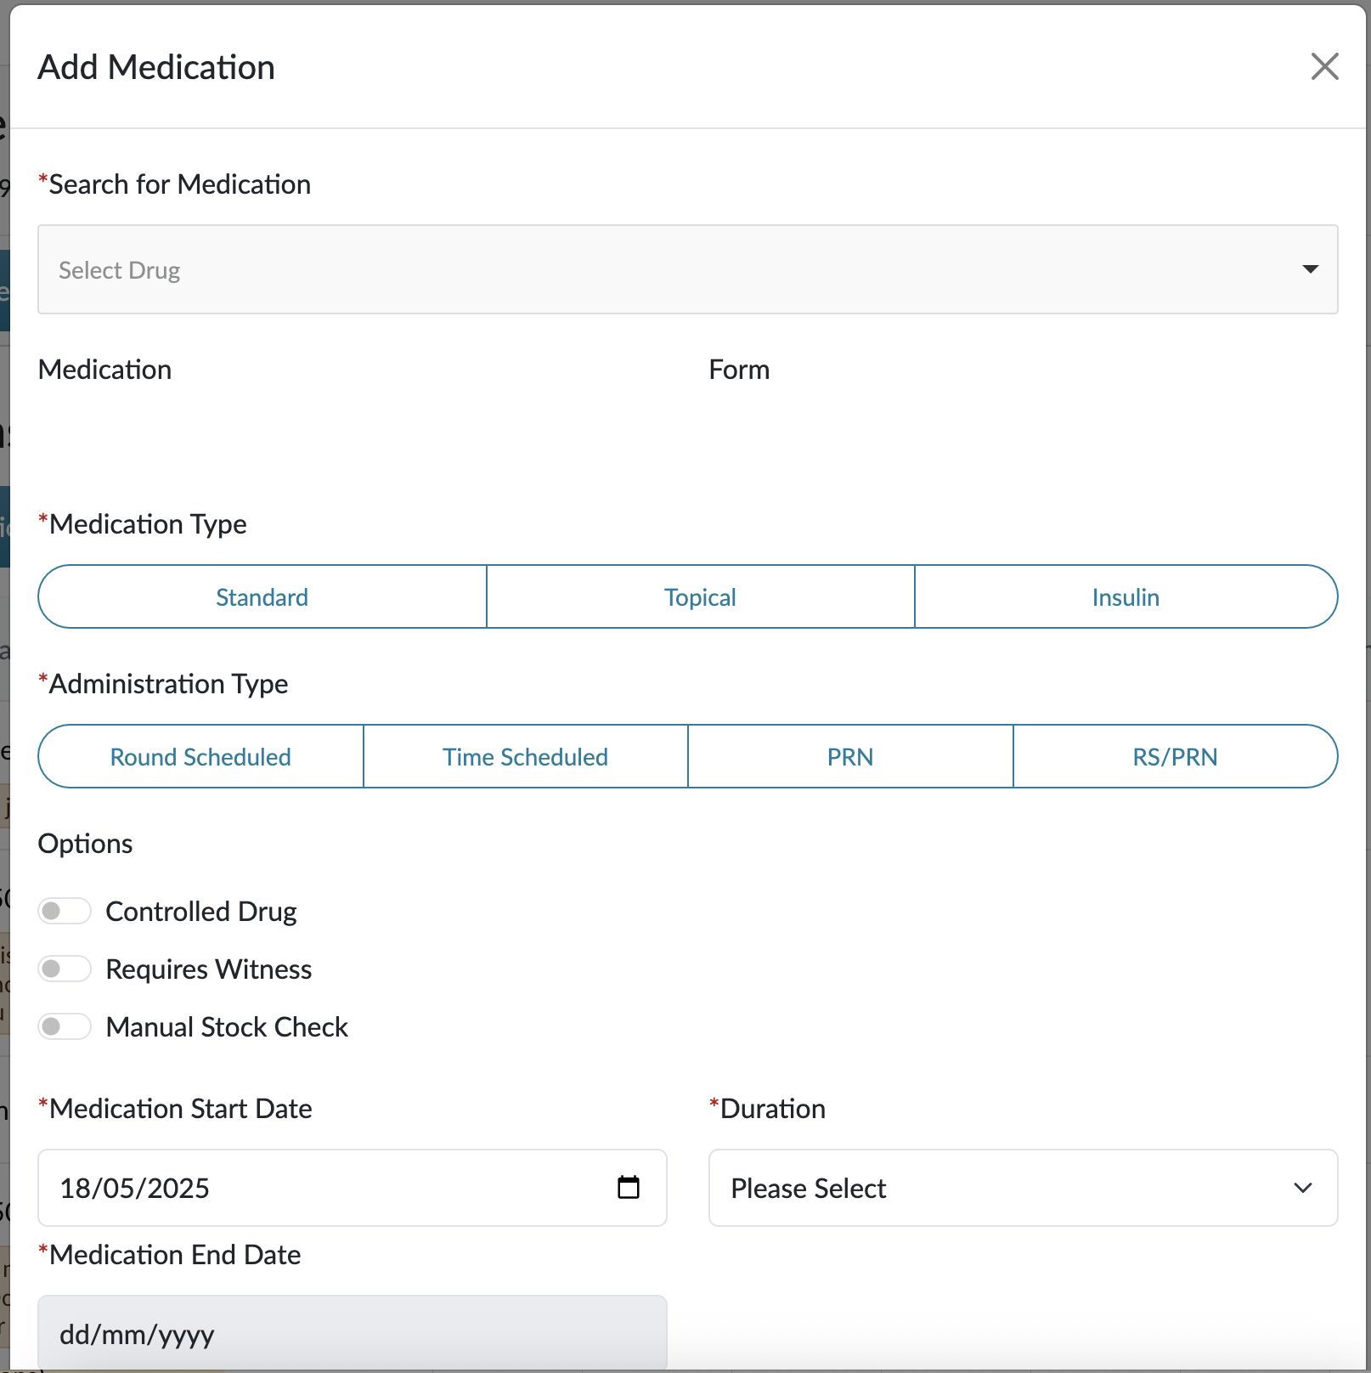Pick PRN administration type
This screenshot has width=1371, height=1373.
849,757
